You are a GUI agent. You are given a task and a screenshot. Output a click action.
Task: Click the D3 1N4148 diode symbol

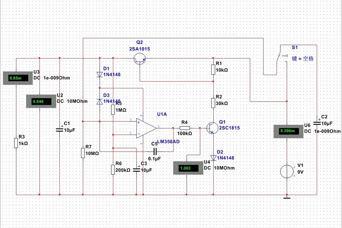(x=99, y=102)
